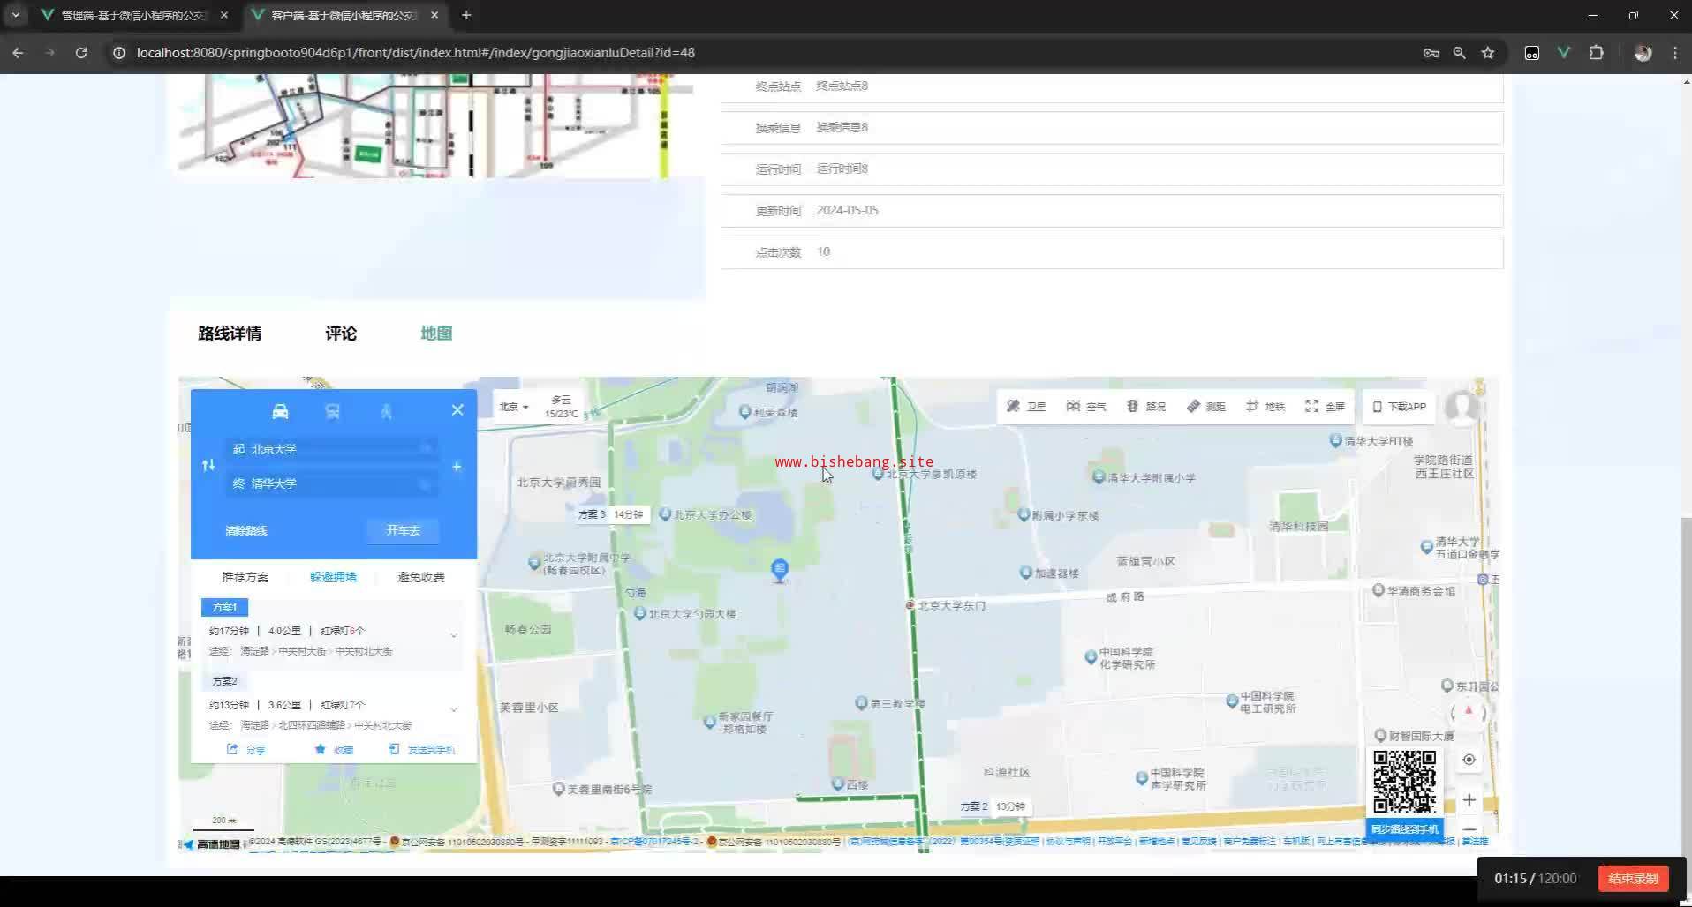The width and height of the screenshot is (1692, 907).
Task: Add a waypoint with the plus icon
Action: [457, 466]
